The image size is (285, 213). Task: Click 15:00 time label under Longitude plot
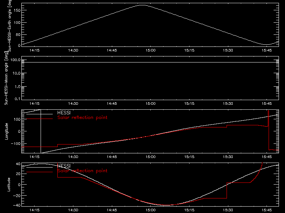tap(150, 157)
